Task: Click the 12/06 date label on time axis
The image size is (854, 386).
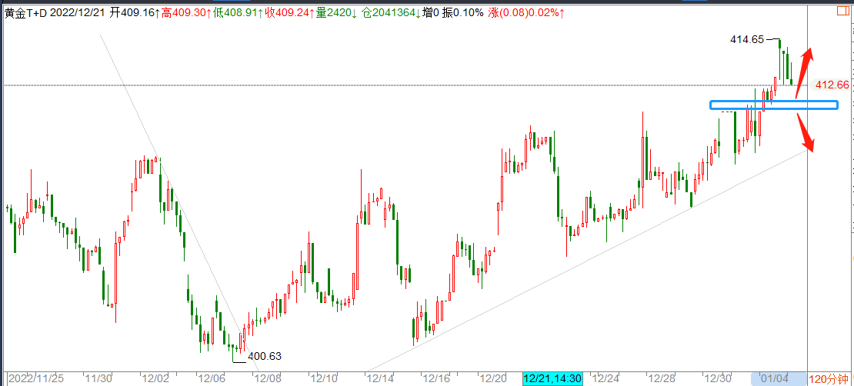Action: (x=211, y=378)
